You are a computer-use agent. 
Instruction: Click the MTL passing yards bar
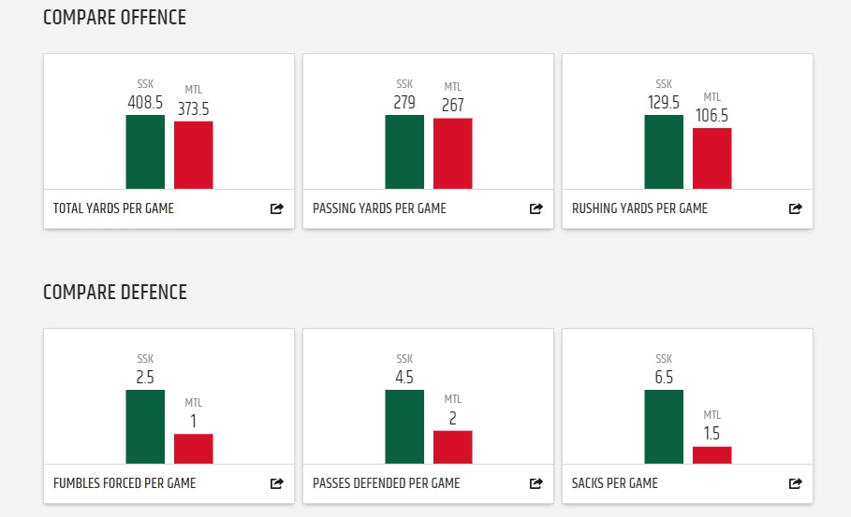453,153
